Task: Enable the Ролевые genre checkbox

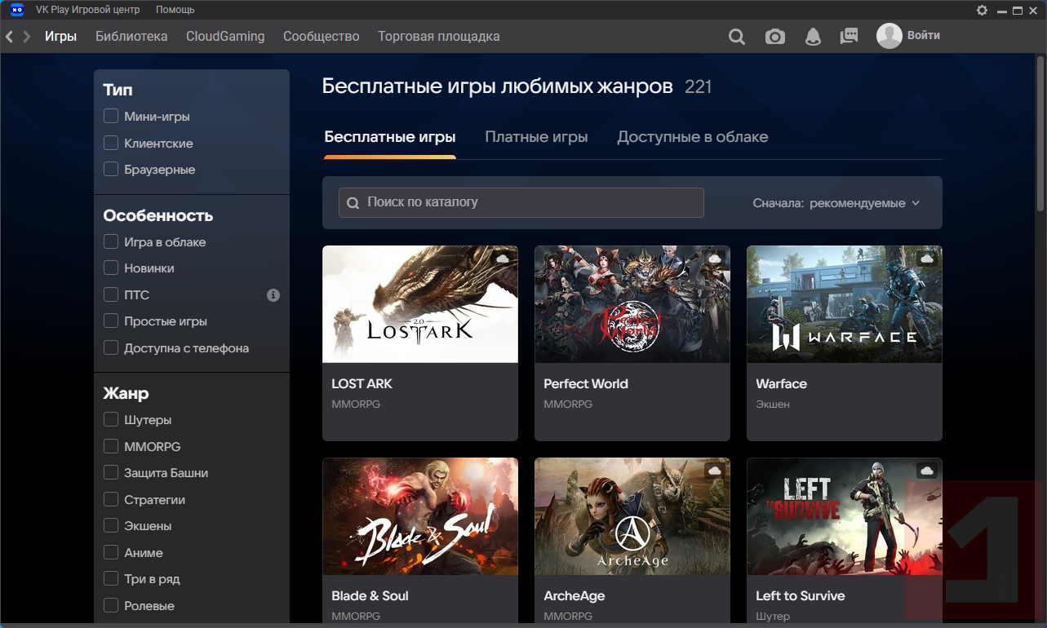Action: point(111,606)
